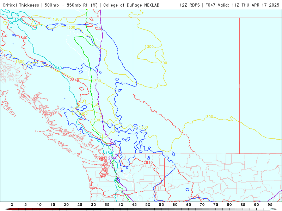Image resolution: width=282 pixels, height=211 pixels.
Task: Click the 'F047' forecast hour text
Action: [210, 5]
